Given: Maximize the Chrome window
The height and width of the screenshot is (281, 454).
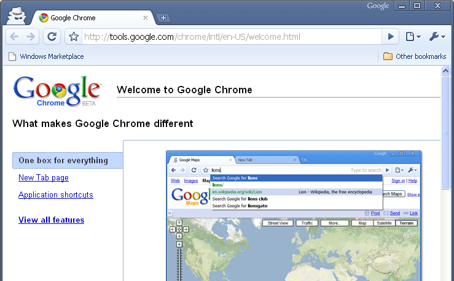Looking at the screenshot, I should coord(417,6).
